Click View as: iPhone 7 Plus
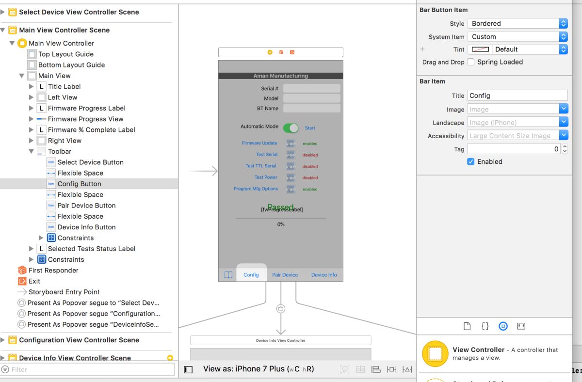Screen dimensions: 582x382 point(259,369)
